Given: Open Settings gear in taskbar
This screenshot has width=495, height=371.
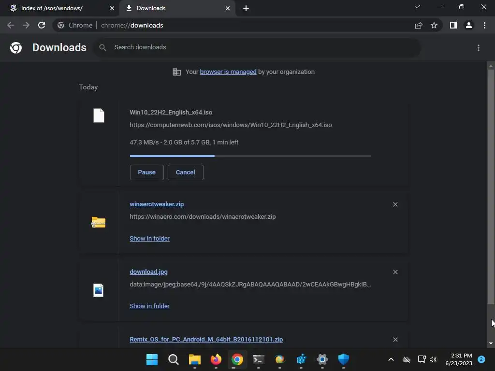Looking at the screenshot, I should (x=322, y=359).
